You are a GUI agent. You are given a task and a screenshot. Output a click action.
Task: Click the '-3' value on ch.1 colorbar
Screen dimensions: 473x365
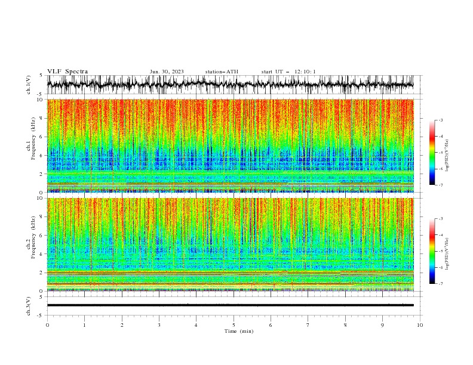440,120
